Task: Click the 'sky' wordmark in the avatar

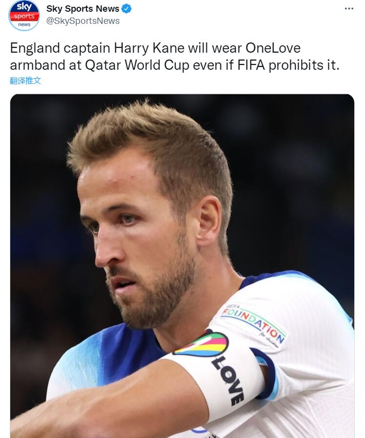Action: pyautogui.click(x=24, y=6)
